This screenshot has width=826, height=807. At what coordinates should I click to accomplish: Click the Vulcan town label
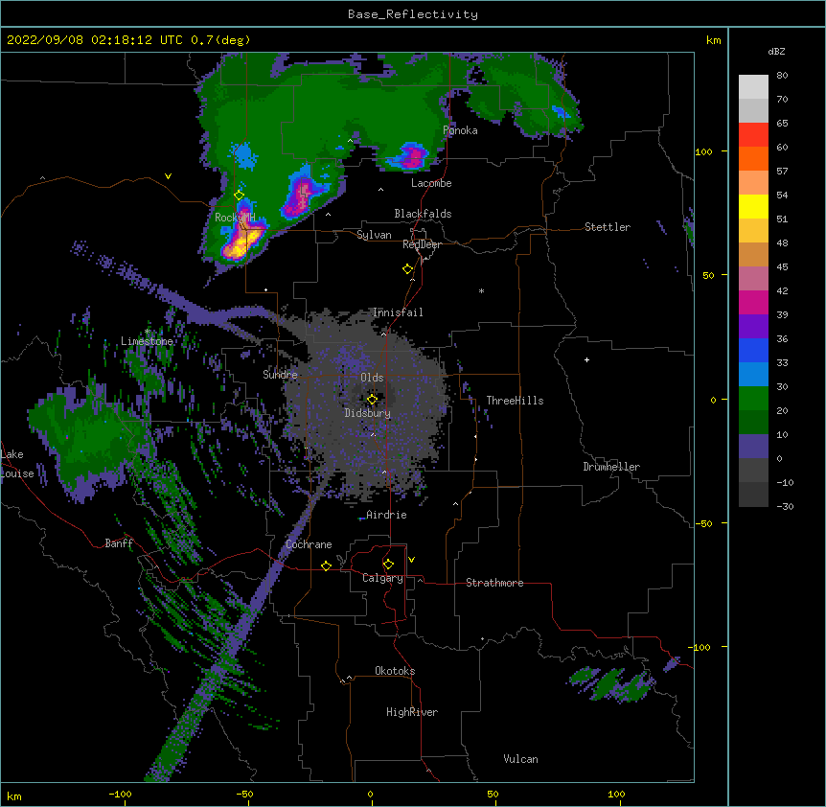pyautogui.click(x=520, y=759)
